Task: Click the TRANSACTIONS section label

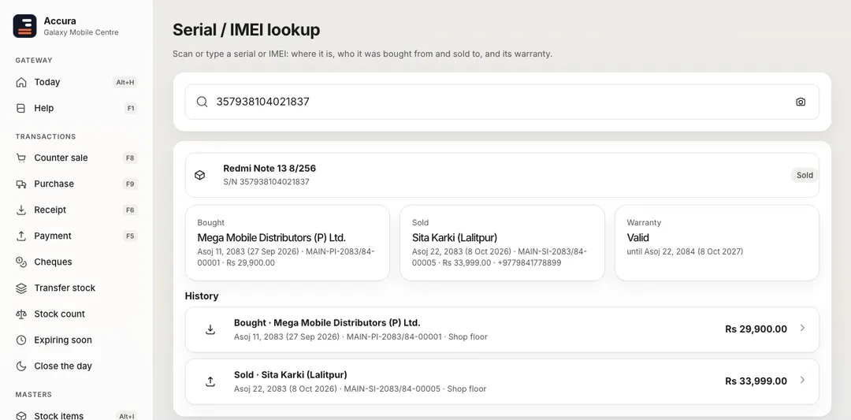Action: tap(46, 137)
